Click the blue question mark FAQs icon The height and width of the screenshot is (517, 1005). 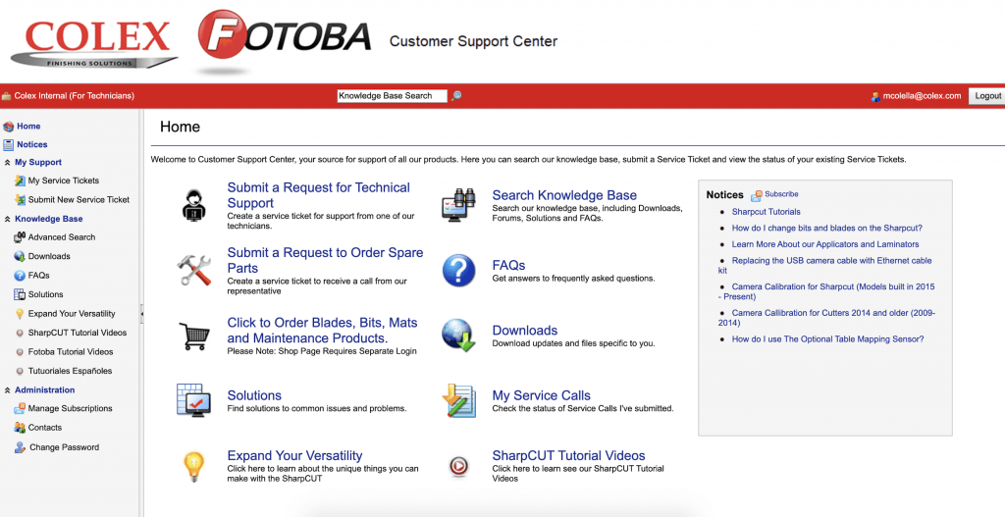[x=458, y=271]
